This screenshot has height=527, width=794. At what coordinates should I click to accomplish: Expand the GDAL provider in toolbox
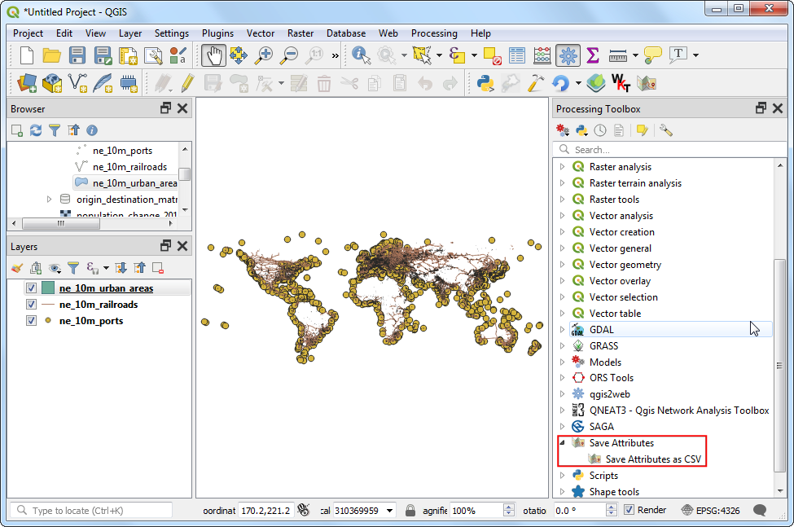[x=562, y=330]
